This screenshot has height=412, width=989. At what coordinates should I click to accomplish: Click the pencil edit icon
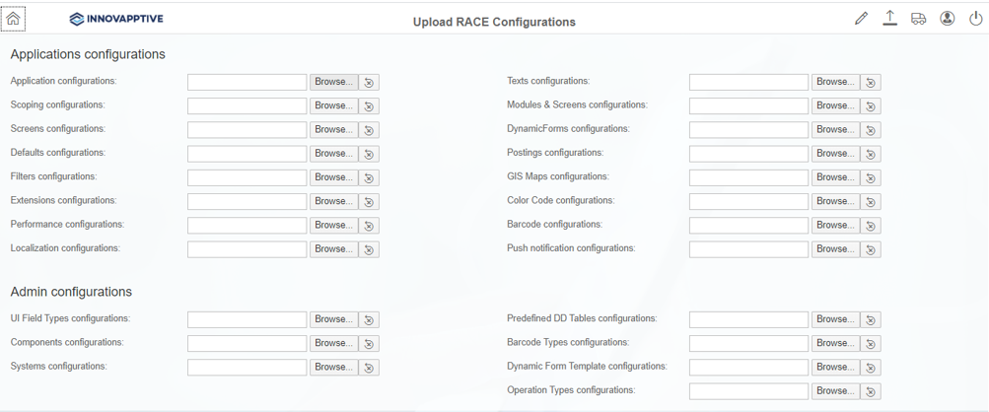862,19
